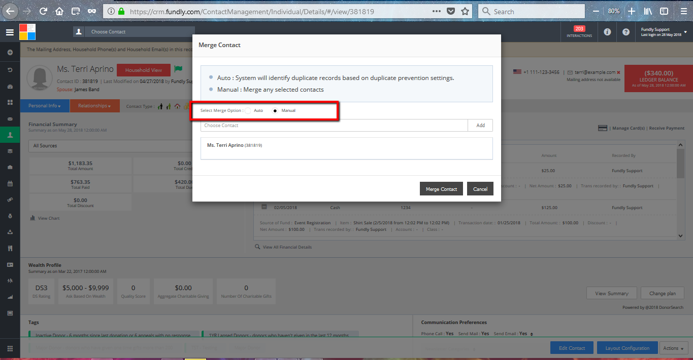The height and width of the screenshot is (360, 693).
Task: Click the active contacts person icon in sidebar
Action: (10, 135)
